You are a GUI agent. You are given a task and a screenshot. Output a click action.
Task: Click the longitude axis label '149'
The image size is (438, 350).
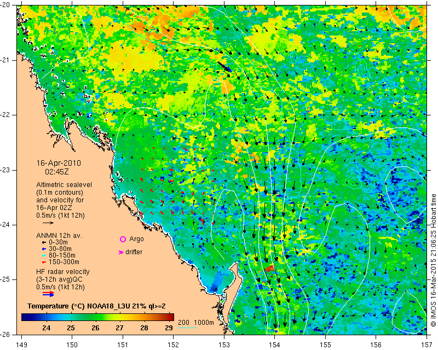pos(22,345)
